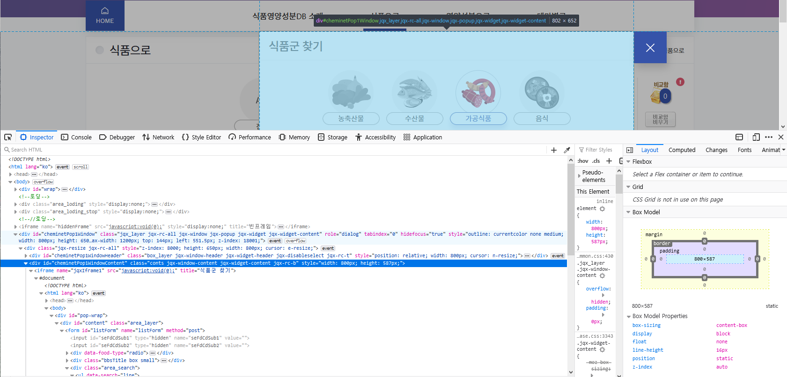Click the 수산물 button
787x377 pixels.
pos(415,119)
